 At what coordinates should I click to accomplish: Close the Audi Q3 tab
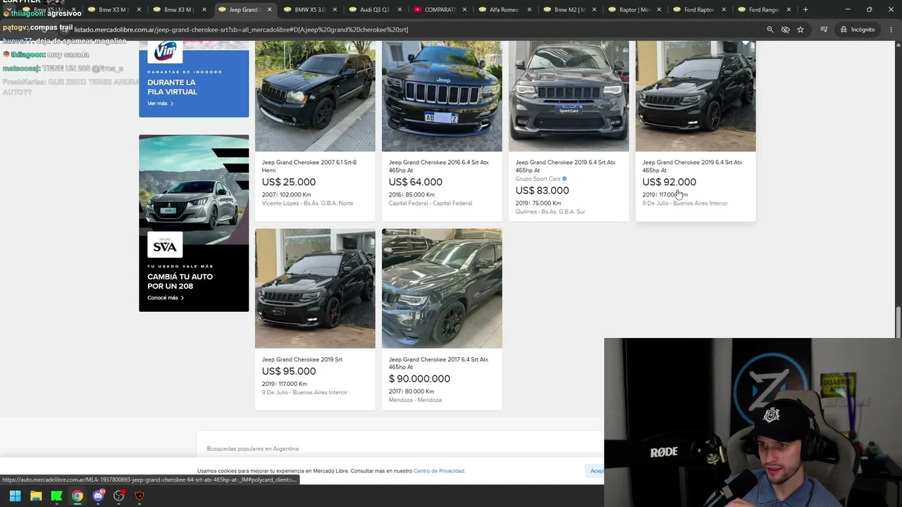click(x=400, y=10)
